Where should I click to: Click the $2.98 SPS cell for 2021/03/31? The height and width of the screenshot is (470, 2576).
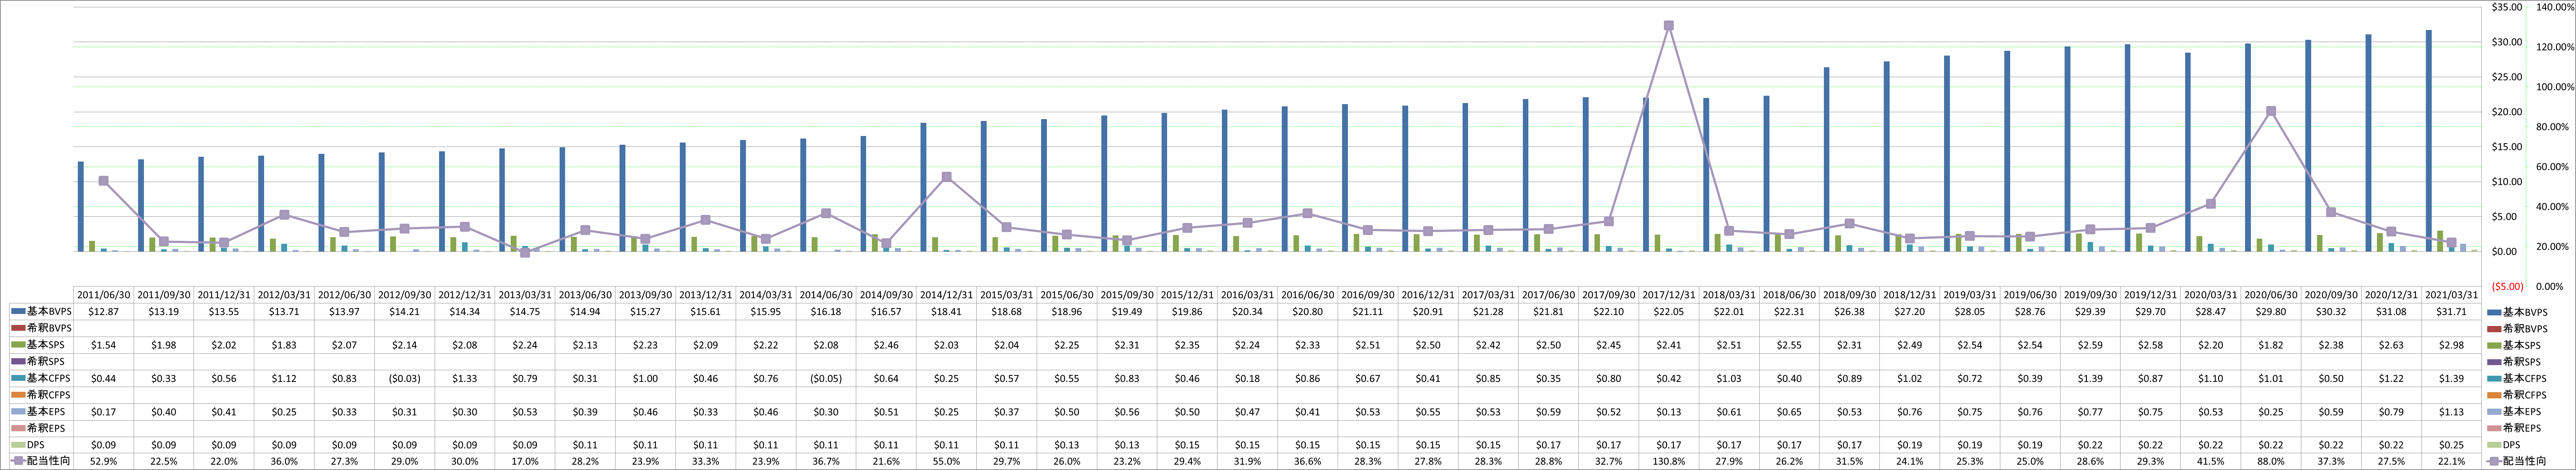click(x=2452, y=345)
